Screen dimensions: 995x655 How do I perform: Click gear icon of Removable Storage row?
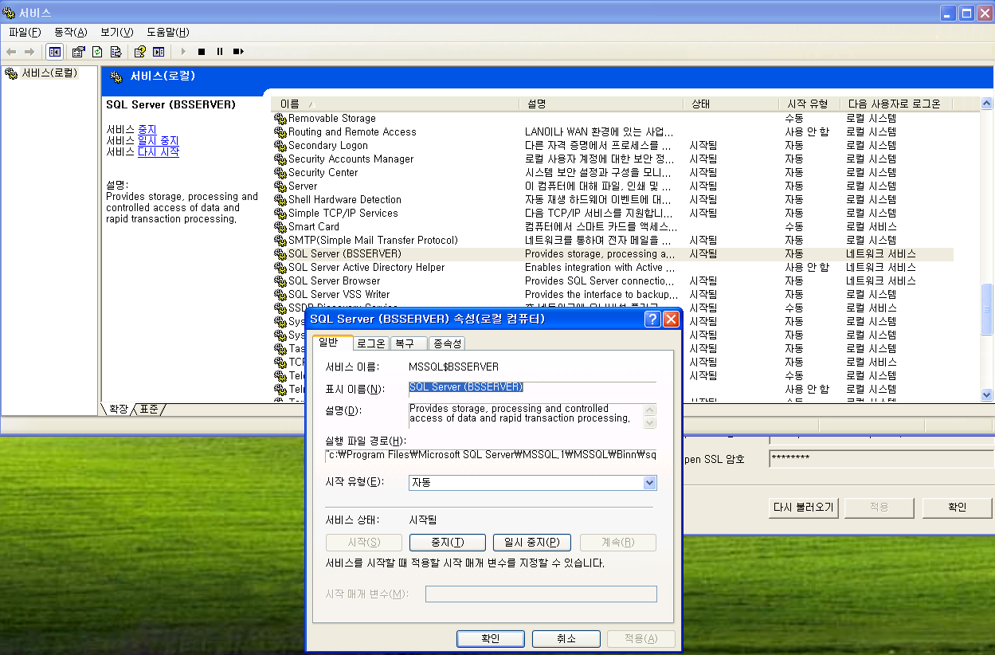pyautogui.click(x=280, y=118)
